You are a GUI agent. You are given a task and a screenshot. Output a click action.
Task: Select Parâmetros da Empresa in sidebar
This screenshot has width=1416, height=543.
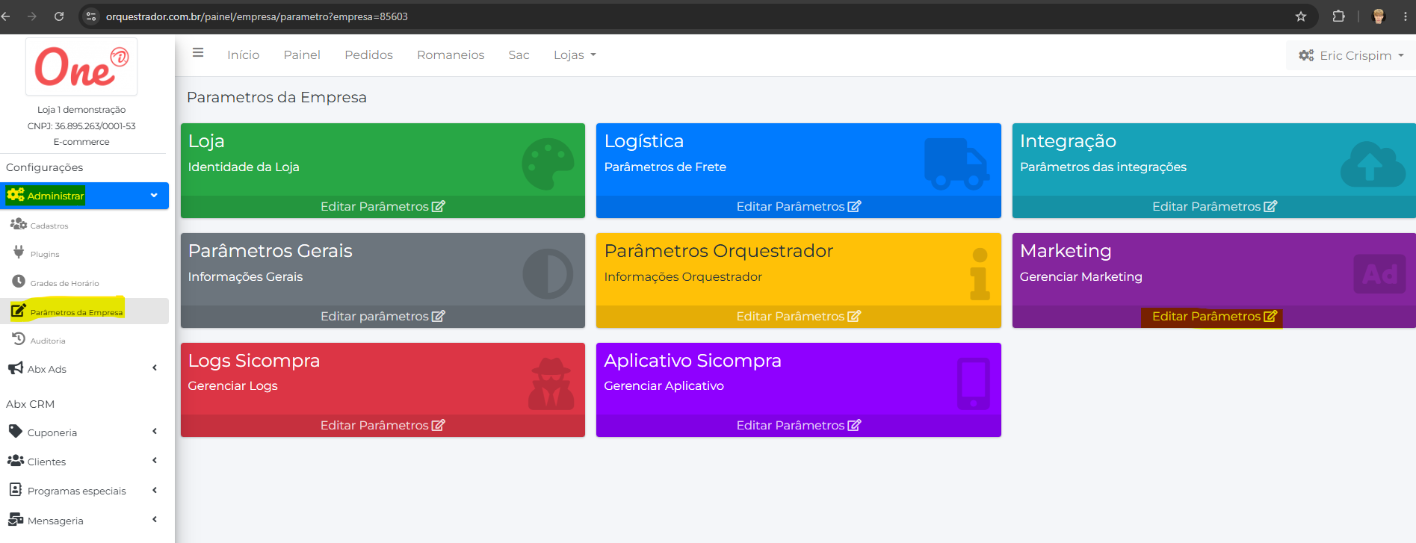pos(84,311)
